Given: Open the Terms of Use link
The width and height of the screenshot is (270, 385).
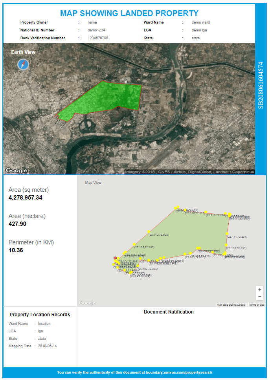Looking at the screenshot, I should (256, 305).
